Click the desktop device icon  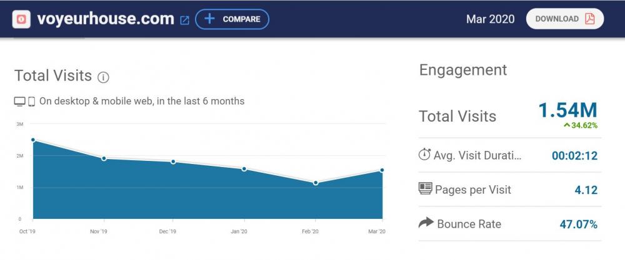pyautogui.click(x=20, y=101)
